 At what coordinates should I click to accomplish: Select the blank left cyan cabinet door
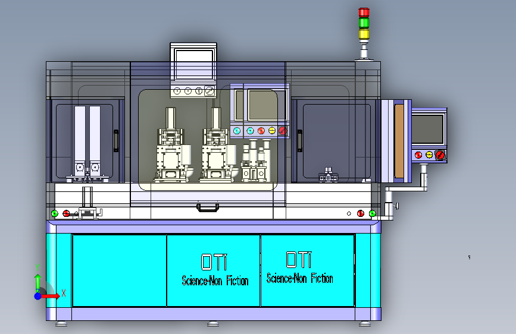coord(120,270)
